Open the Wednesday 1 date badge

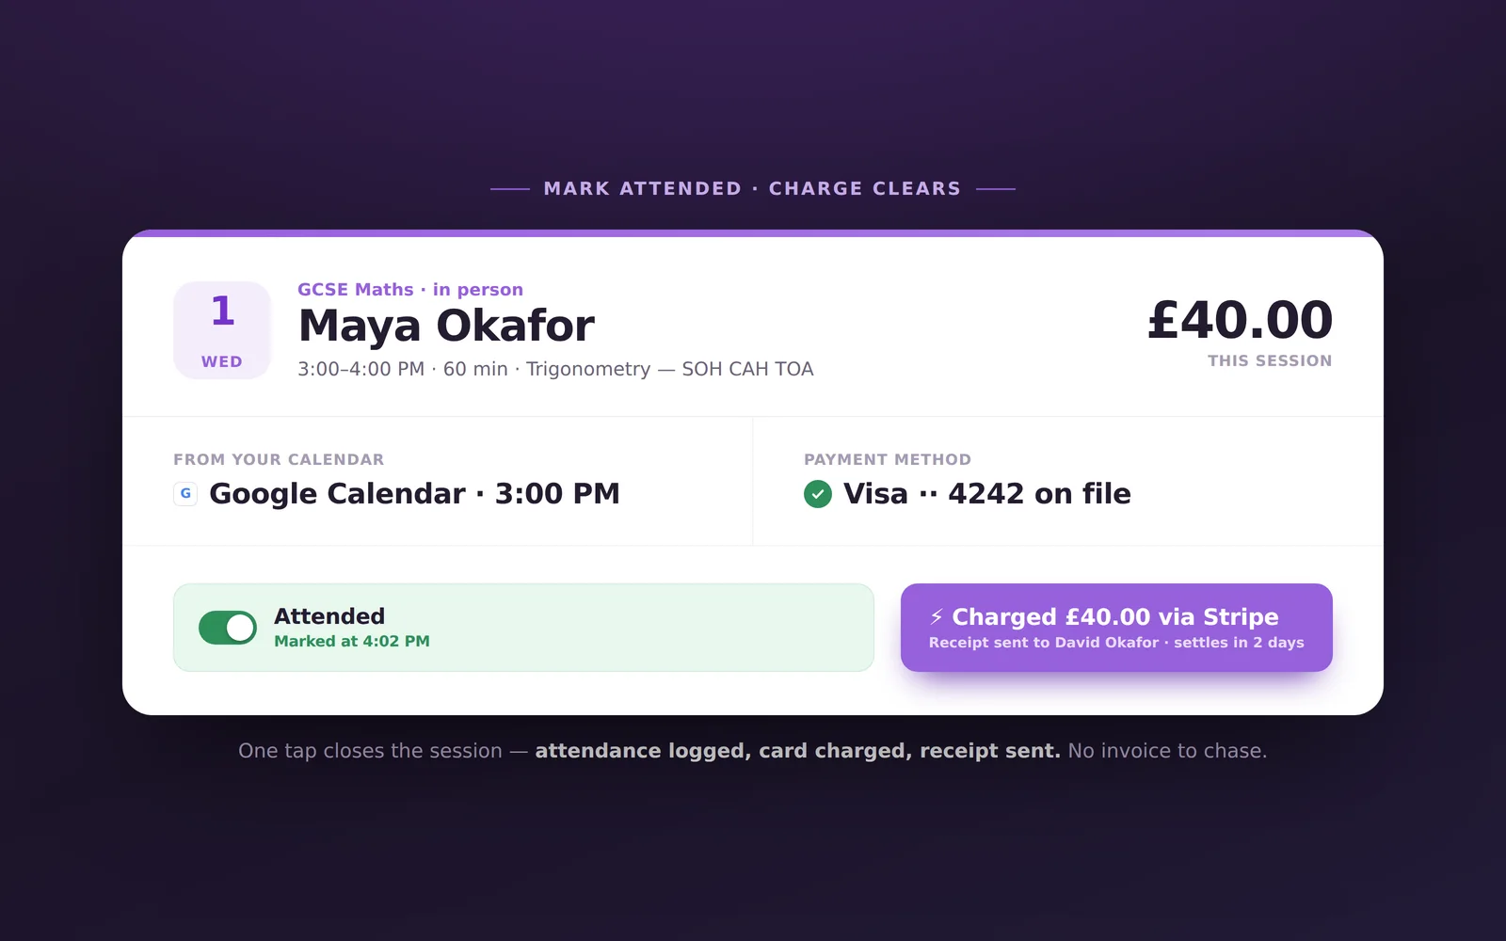tap(222, 330)
